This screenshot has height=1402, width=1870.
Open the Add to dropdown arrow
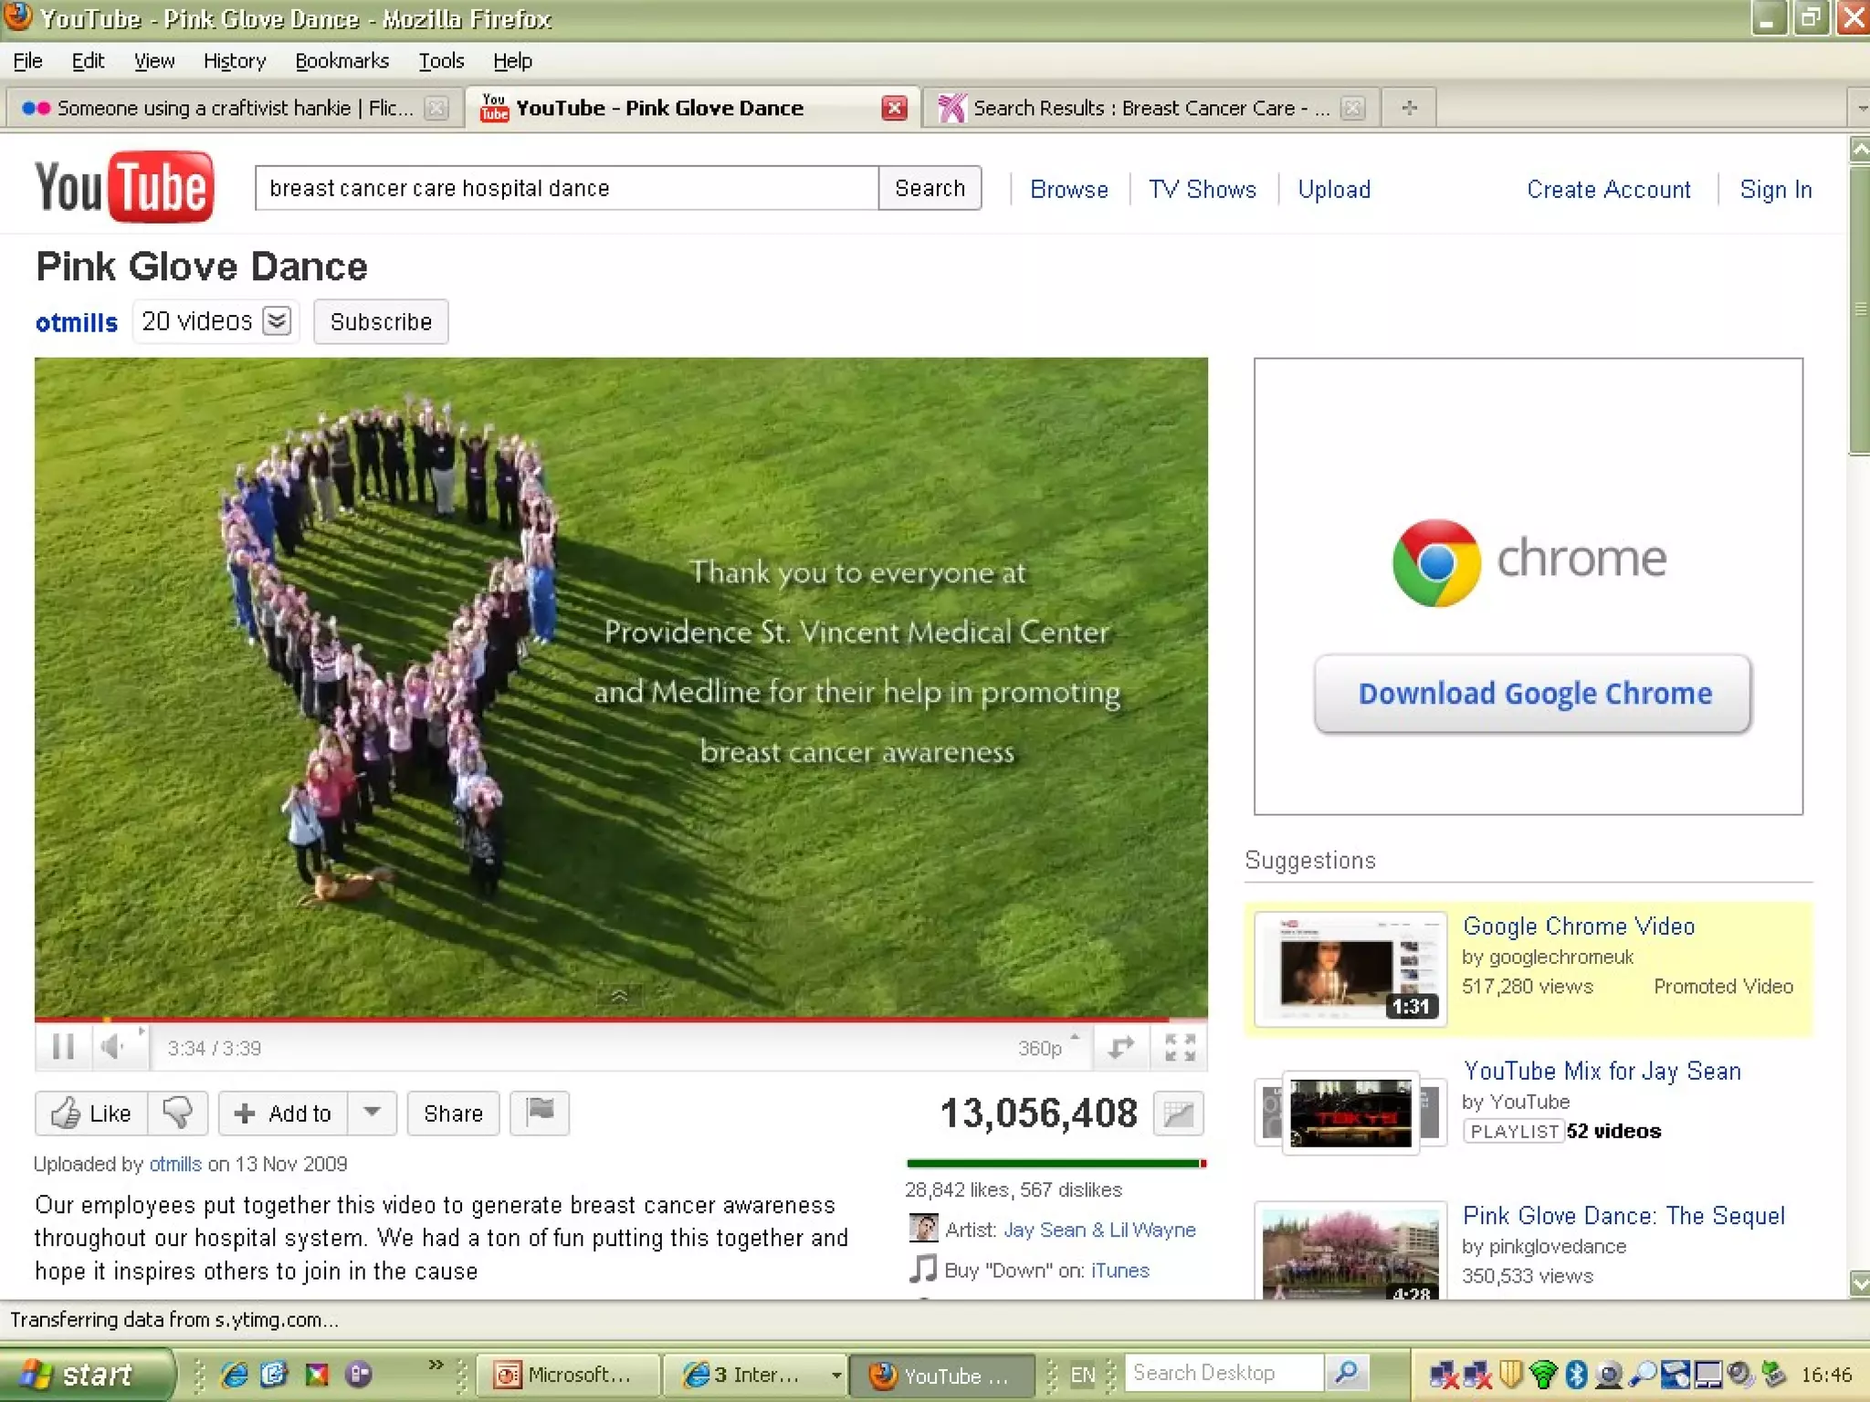[372, 1113]
